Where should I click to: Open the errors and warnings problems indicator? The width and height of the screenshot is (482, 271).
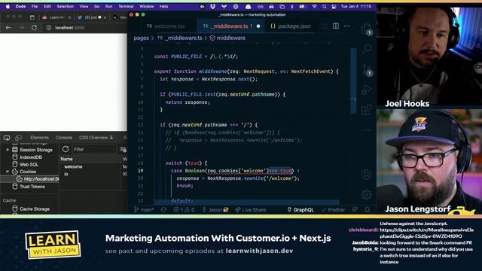coord(184,210)
